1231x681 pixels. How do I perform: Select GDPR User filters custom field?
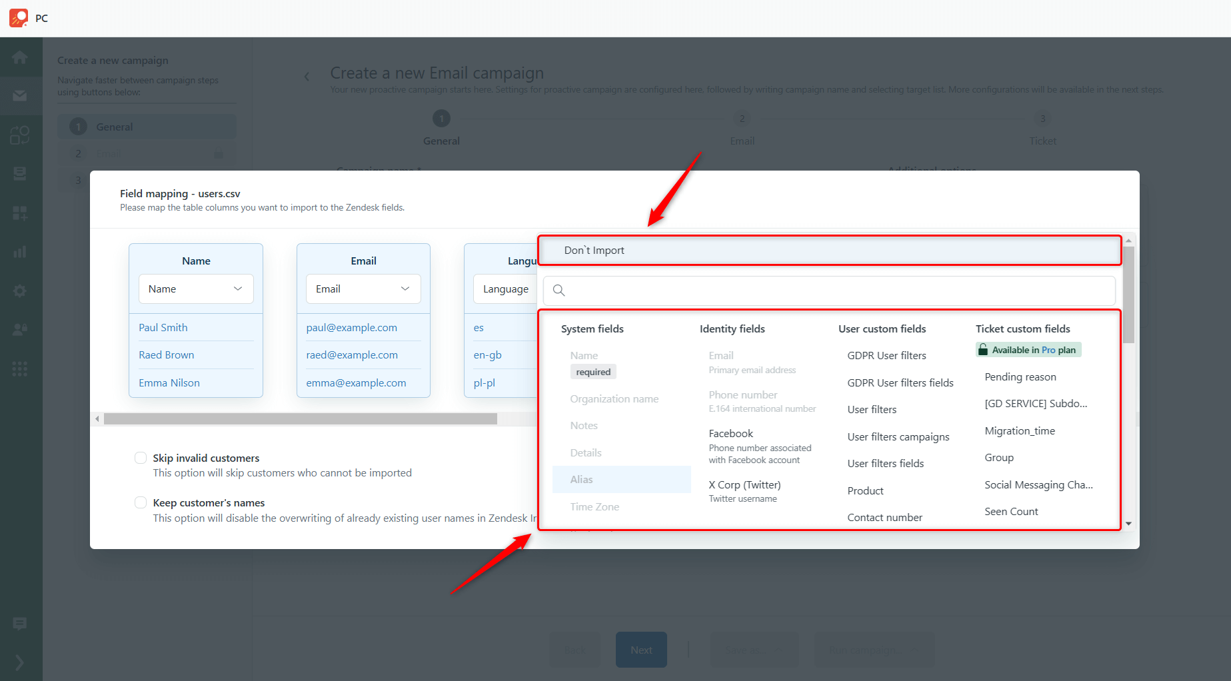pos(886,356)
